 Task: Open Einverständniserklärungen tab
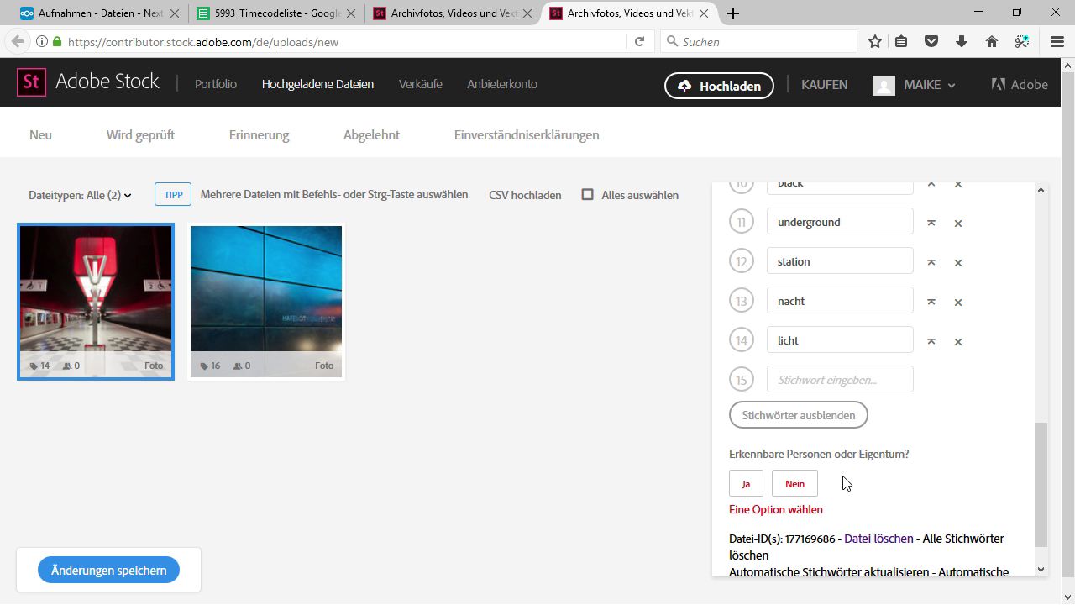point(527,134)
